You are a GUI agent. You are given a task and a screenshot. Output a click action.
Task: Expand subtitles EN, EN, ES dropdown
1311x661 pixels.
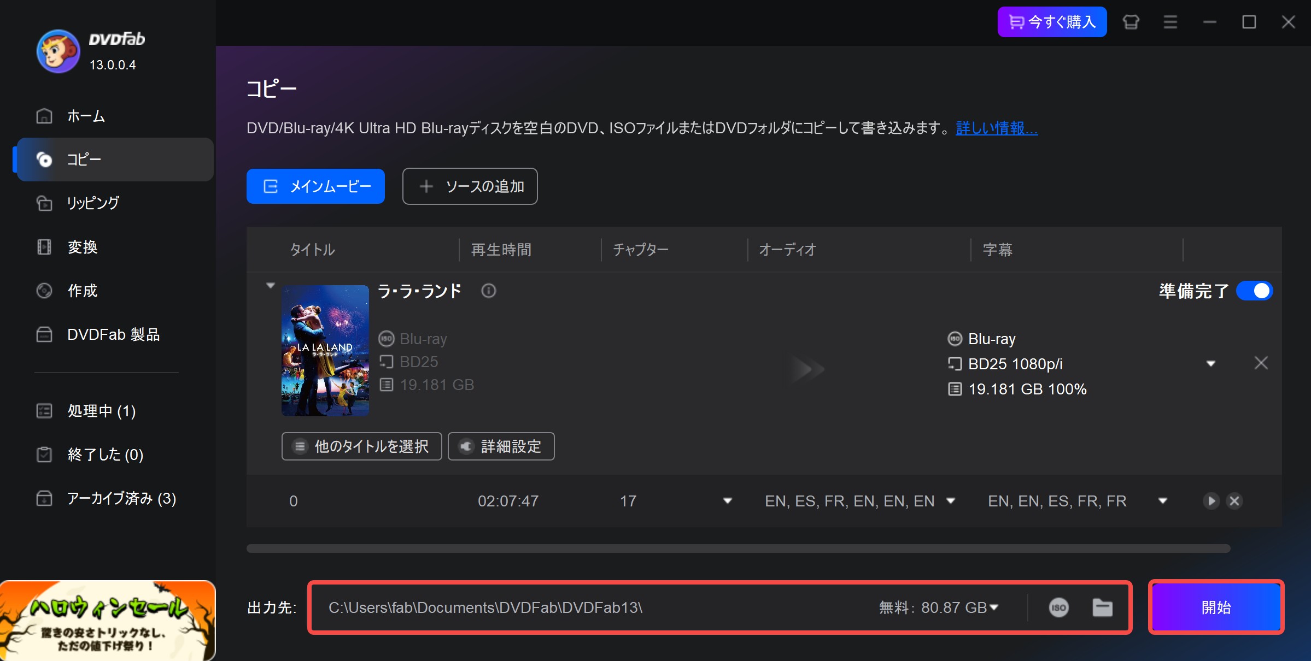[1163, 501]
